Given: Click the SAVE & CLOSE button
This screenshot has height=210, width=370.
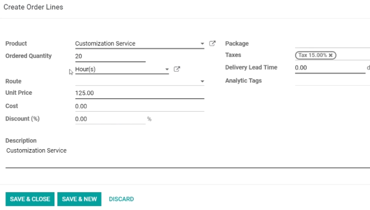Looking at the screenshot, I should (x=30, y=199).
